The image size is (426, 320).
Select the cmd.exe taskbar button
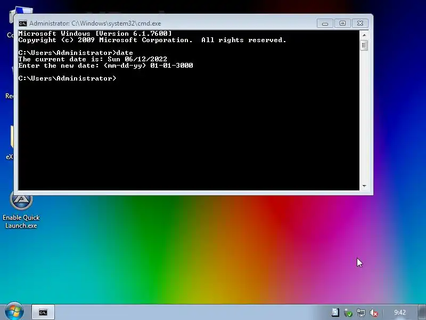click(x=43, y=312)
